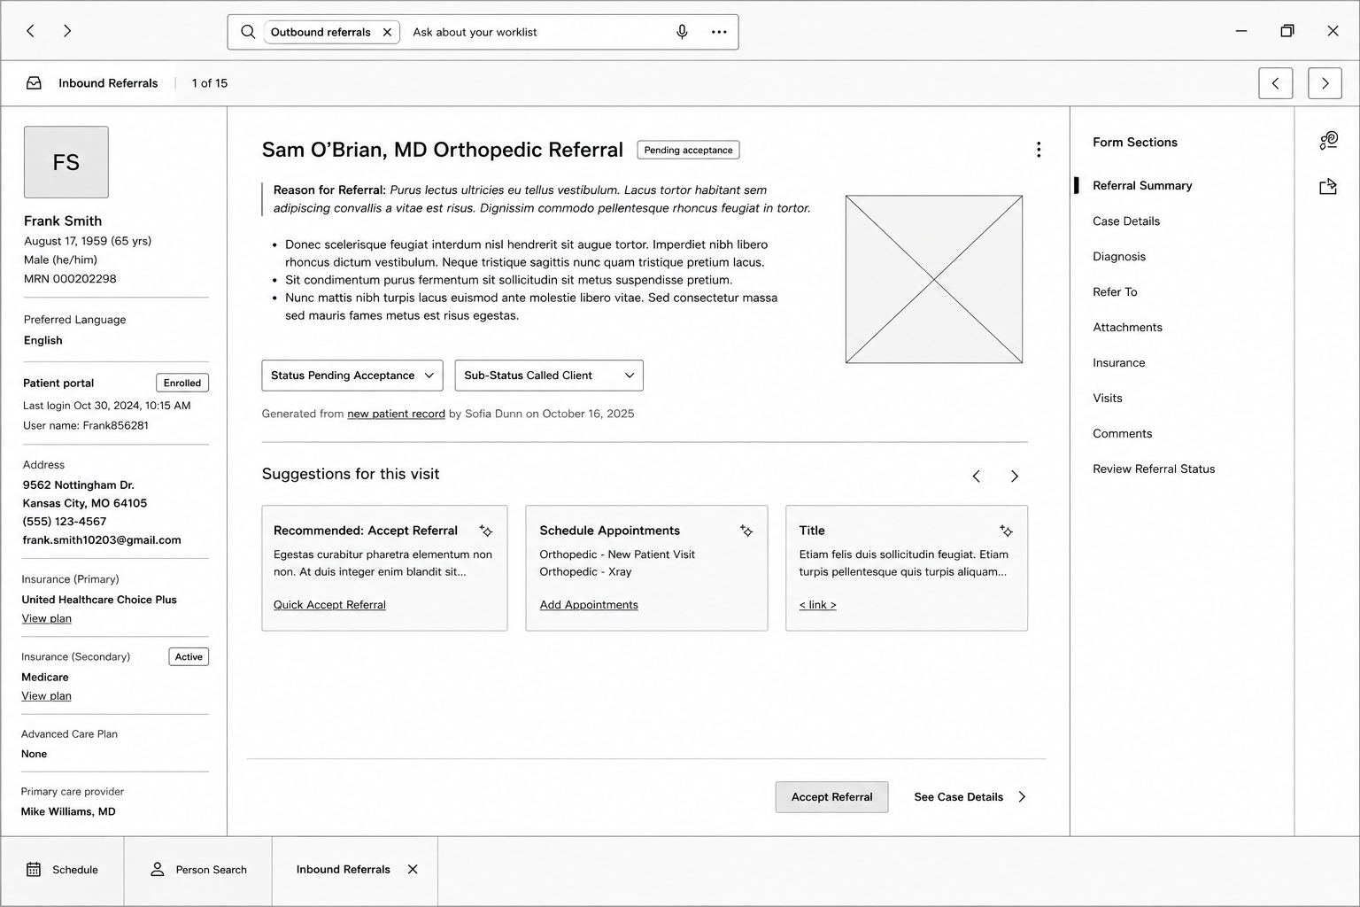This screenshot has height=907, width=1360.
Task: Select Refer To form section
Action: point(1115,292)
